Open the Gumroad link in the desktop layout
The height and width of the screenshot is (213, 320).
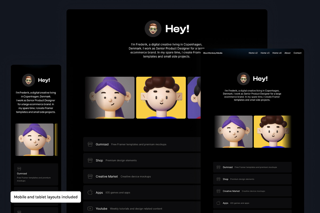142,144
